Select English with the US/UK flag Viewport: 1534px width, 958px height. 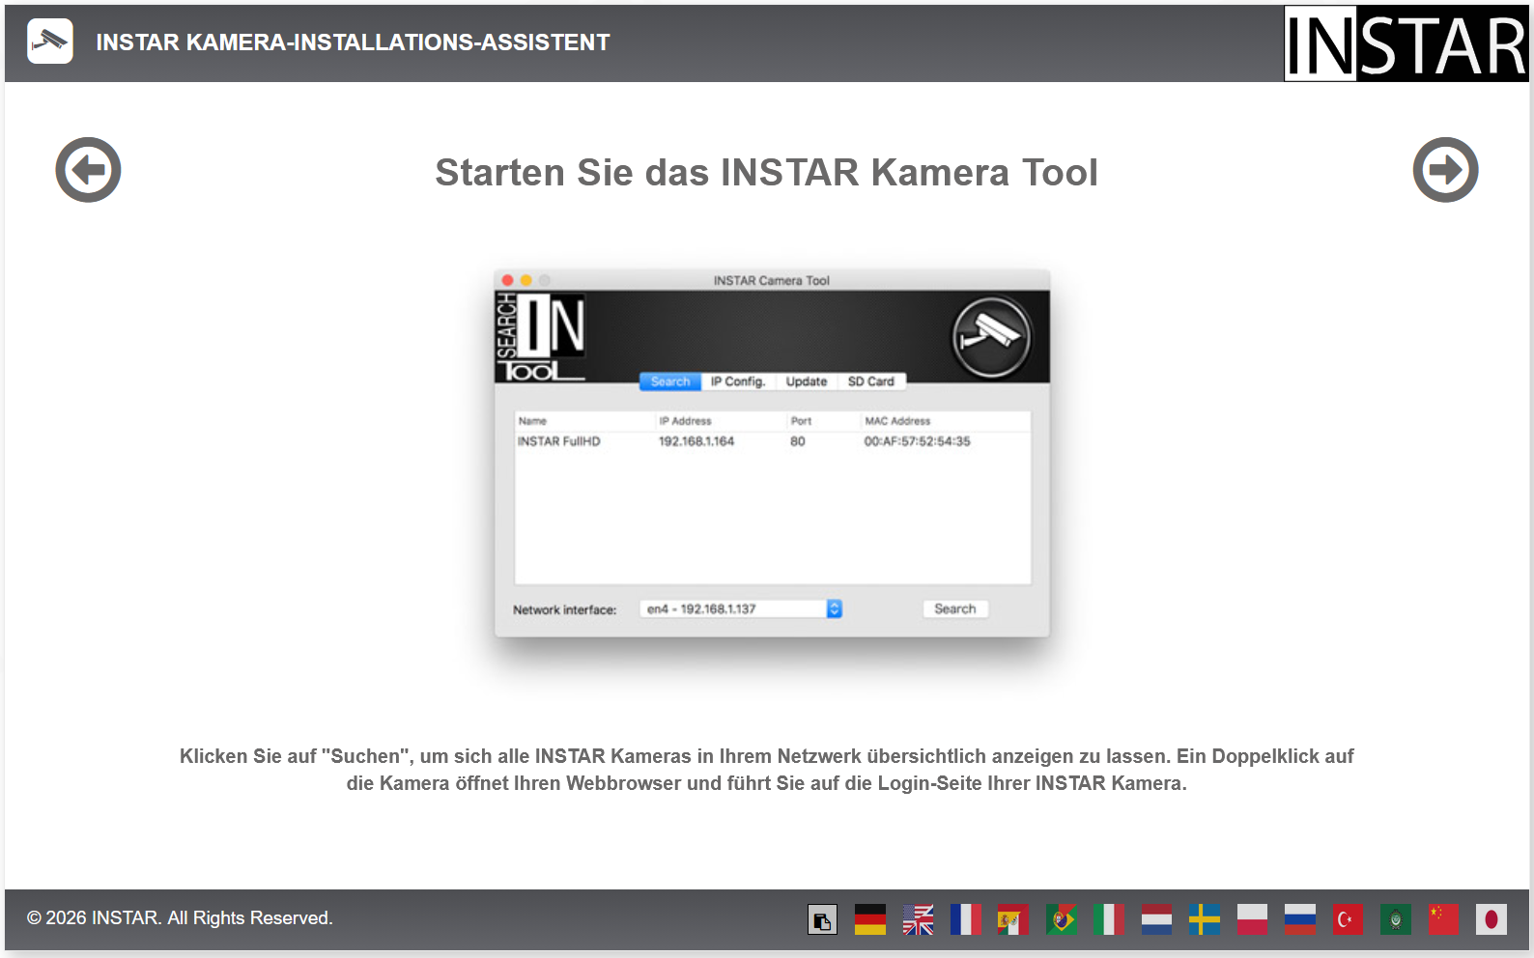(918, 919)
